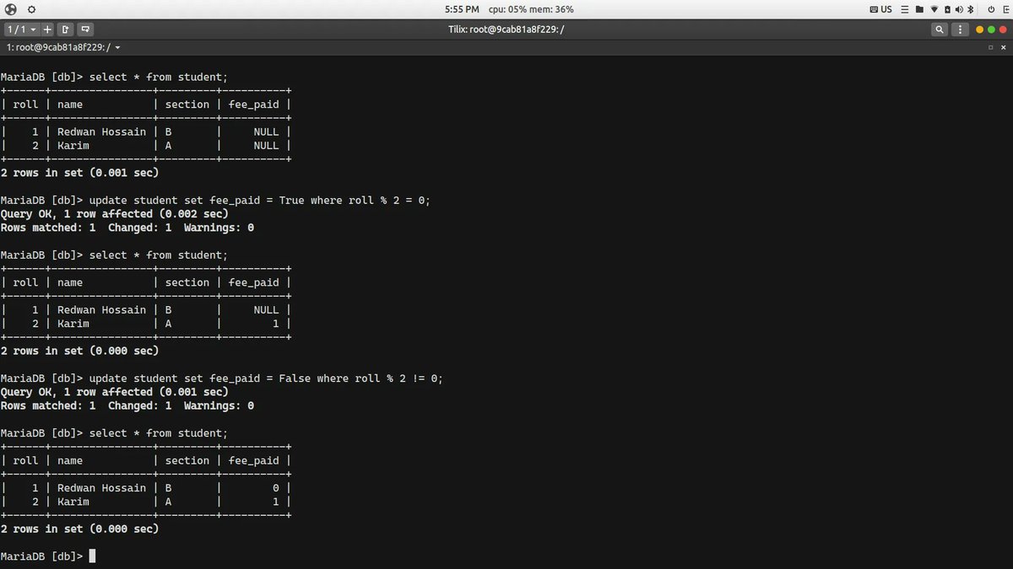
Task: Click 'fee_paid' header in first table
Action: [253, 105]
